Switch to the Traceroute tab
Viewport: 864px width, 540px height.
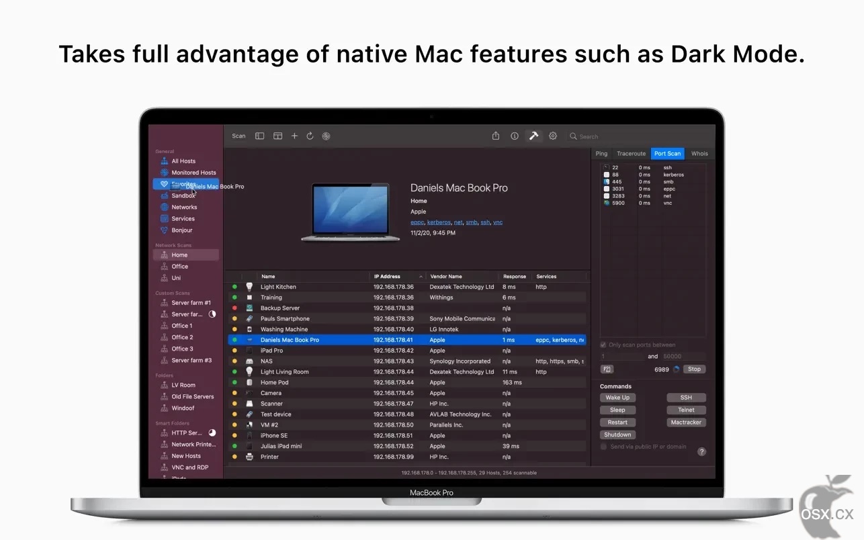coord(631,154)
